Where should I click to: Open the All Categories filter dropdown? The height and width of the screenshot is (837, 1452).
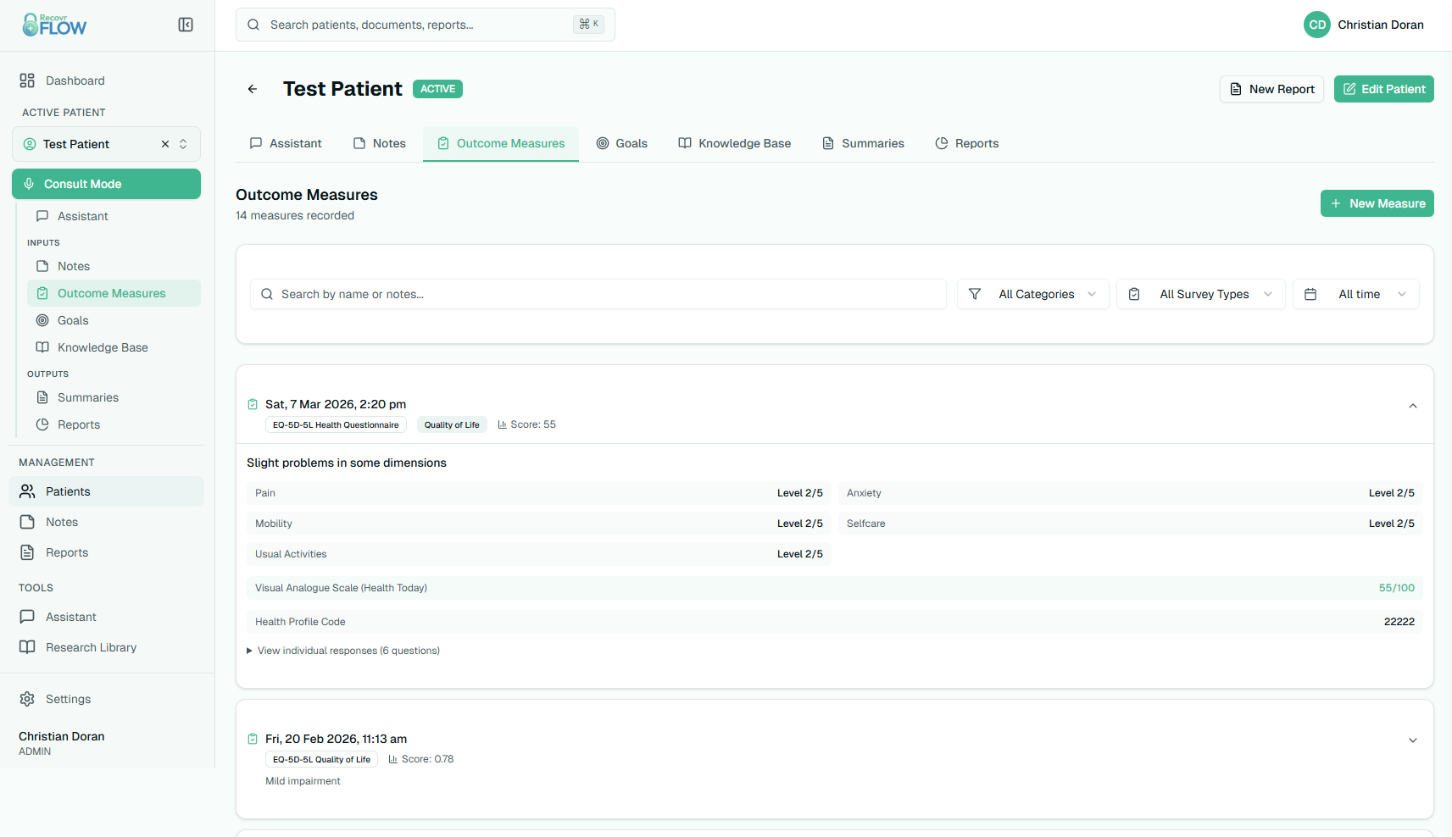click(1032, 294)
